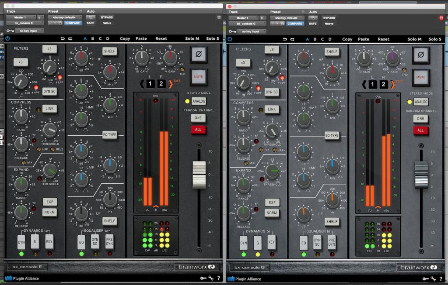Open the no key input dropdown in bx_console G
Image resolution: width=448 pixels, height=285 pixels.
click(252, 31)
